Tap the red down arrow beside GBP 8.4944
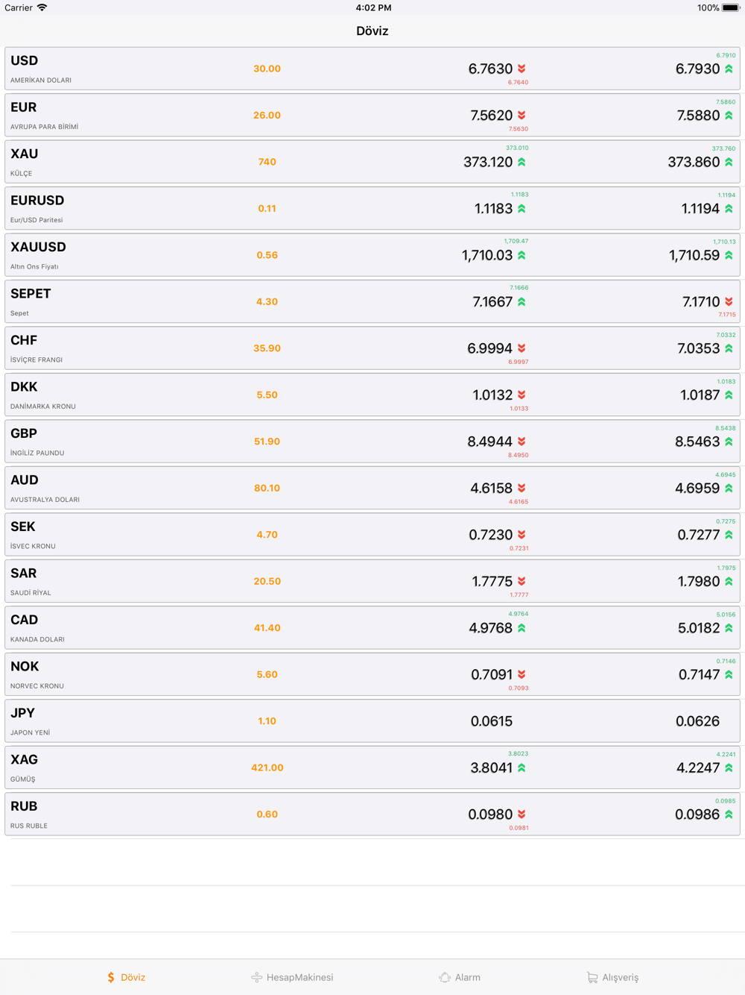The width and height of the screenshot is (745, 995). coord(521,442)
